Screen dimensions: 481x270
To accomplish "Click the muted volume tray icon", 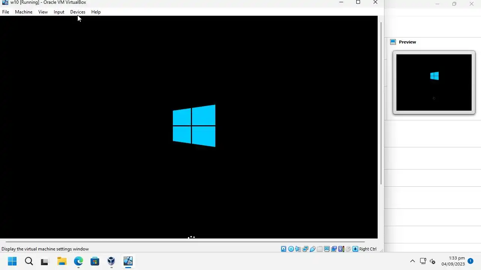I will click(x=432, y=261).
